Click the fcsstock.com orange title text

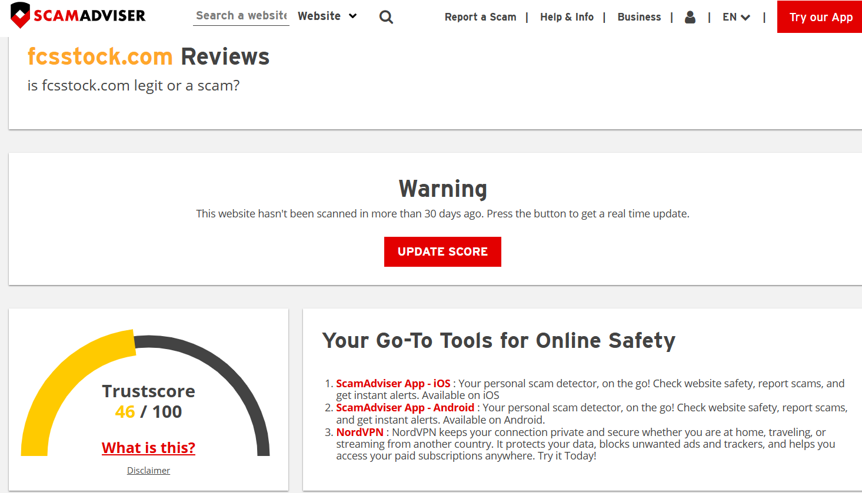(x=100, y=57)
